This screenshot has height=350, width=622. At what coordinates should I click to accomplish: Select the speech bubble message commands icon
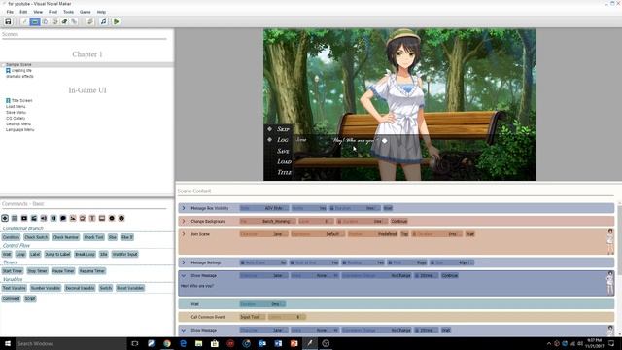click(63, 218)
